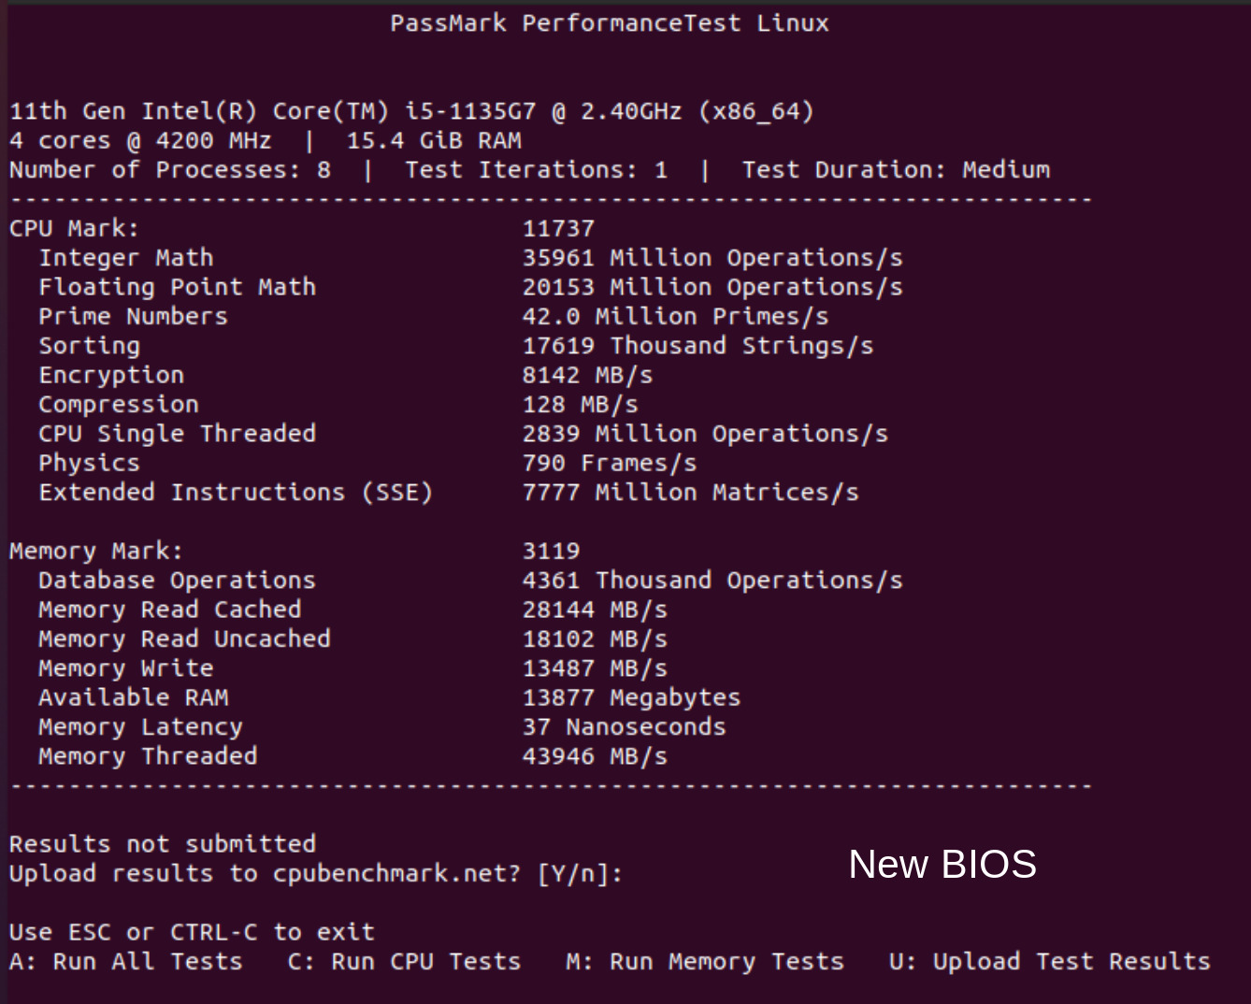
Task: Click the Memory Threaded label
Action: pos(148,756)
